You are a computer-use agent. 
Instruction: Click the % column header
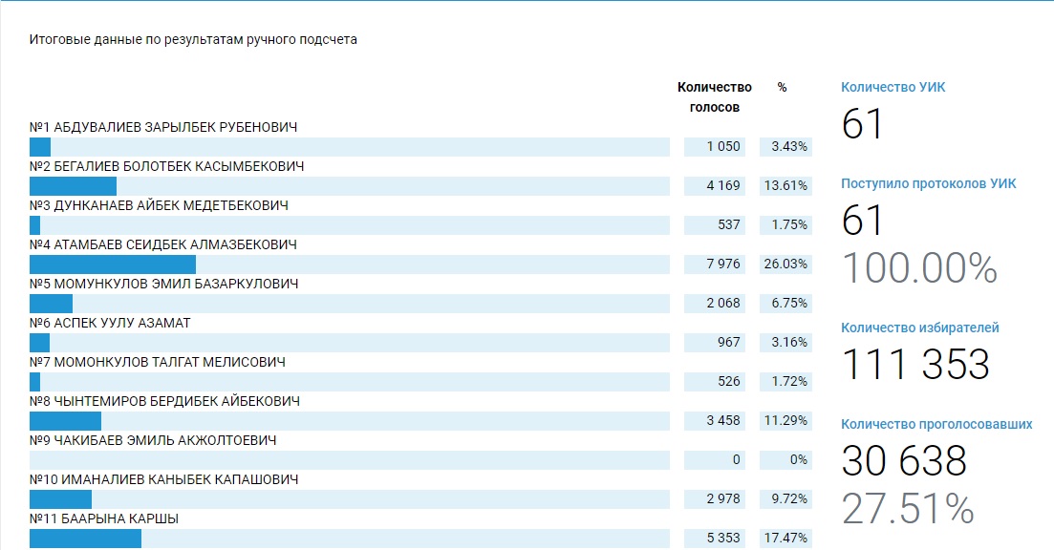[782, 88]
